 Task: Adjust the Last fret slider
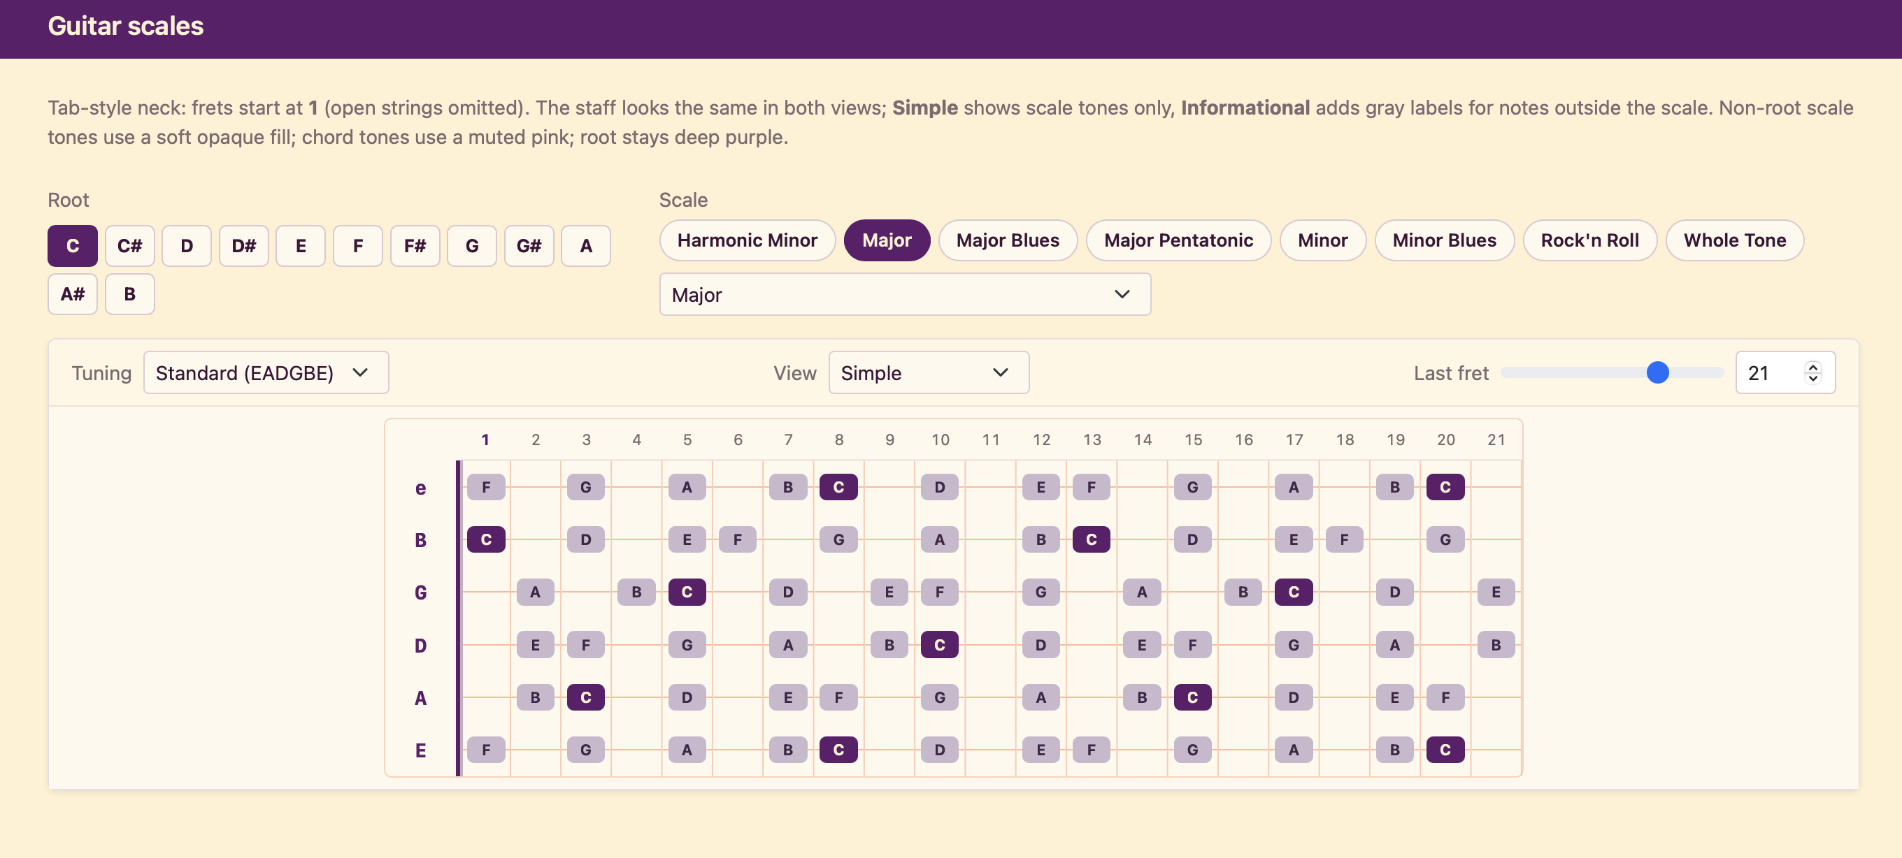click(x=1613, y=372)
